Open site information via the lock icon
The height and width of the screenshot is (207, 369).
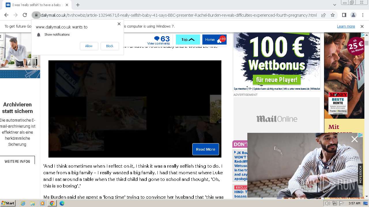[x=36, y=15]
